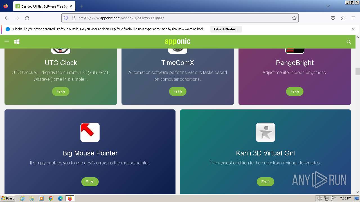Click the Free button under PangoBright
This screenshot has height=202, width=360.
(295, 91)
